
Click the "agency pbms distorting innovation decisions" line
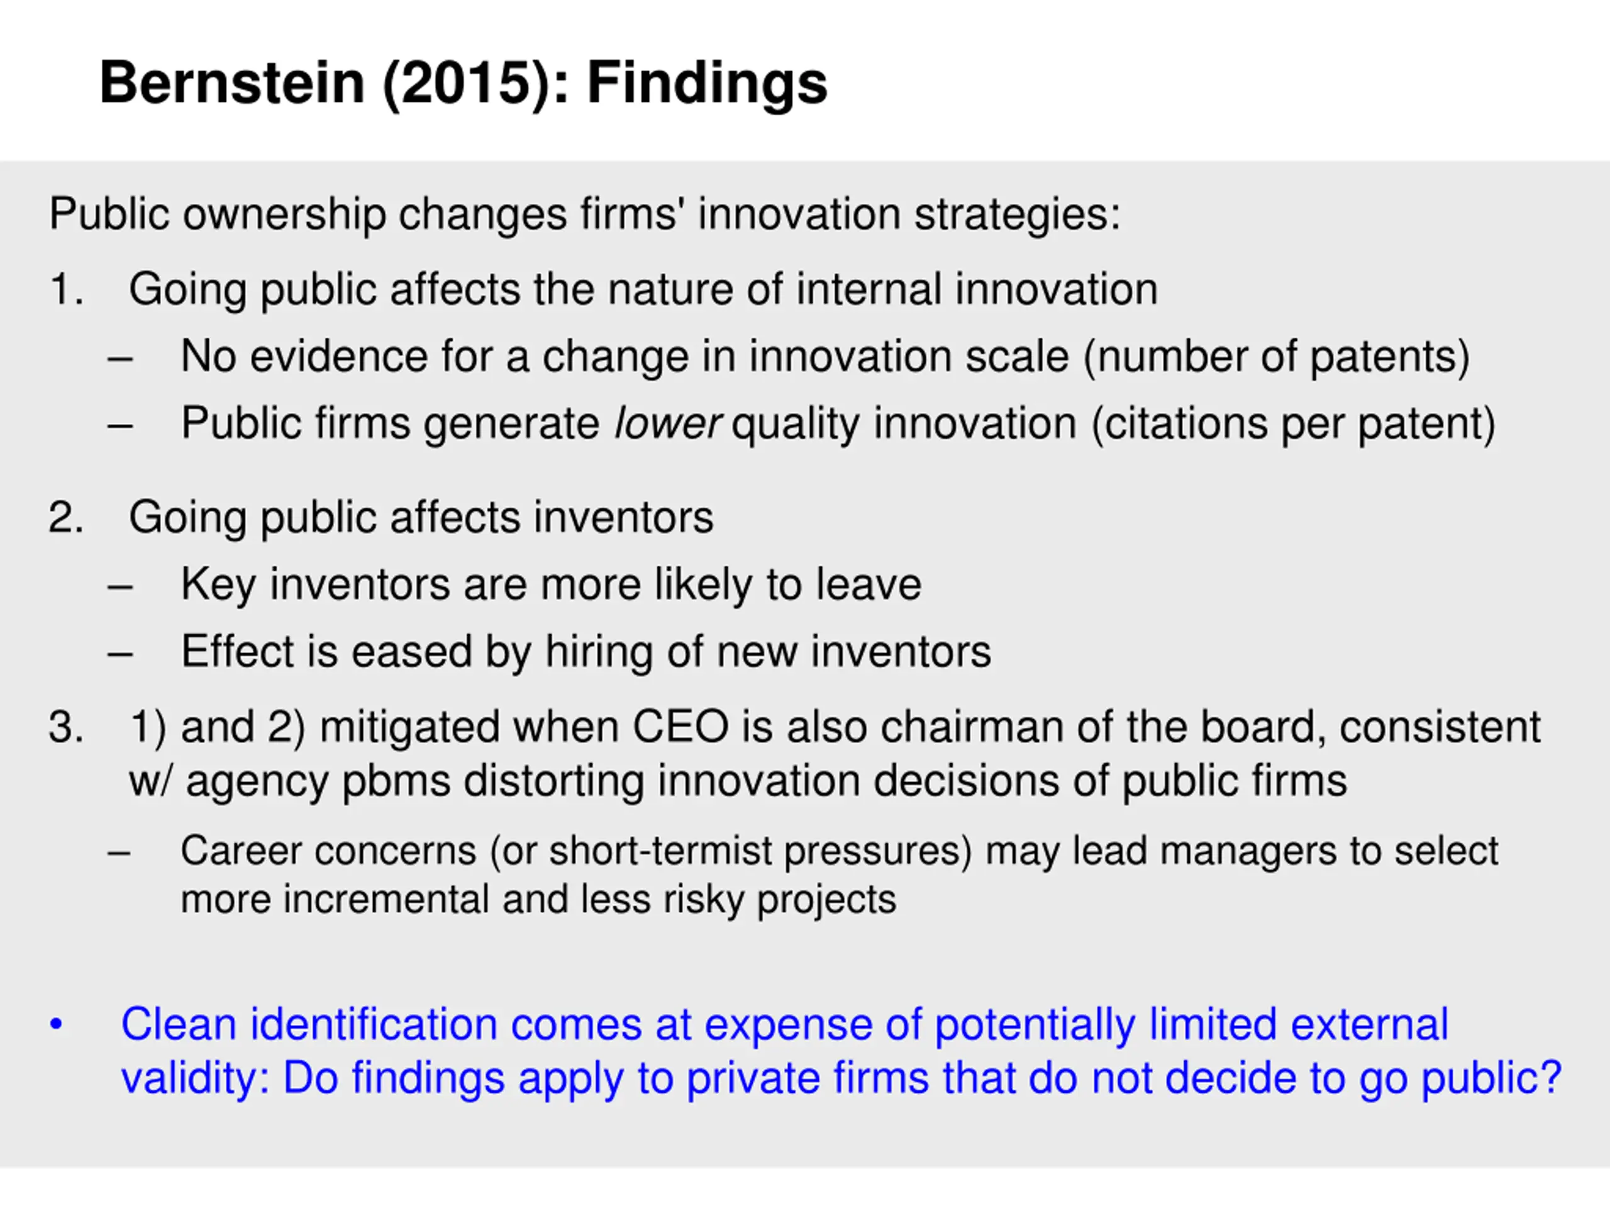(736, 781)
